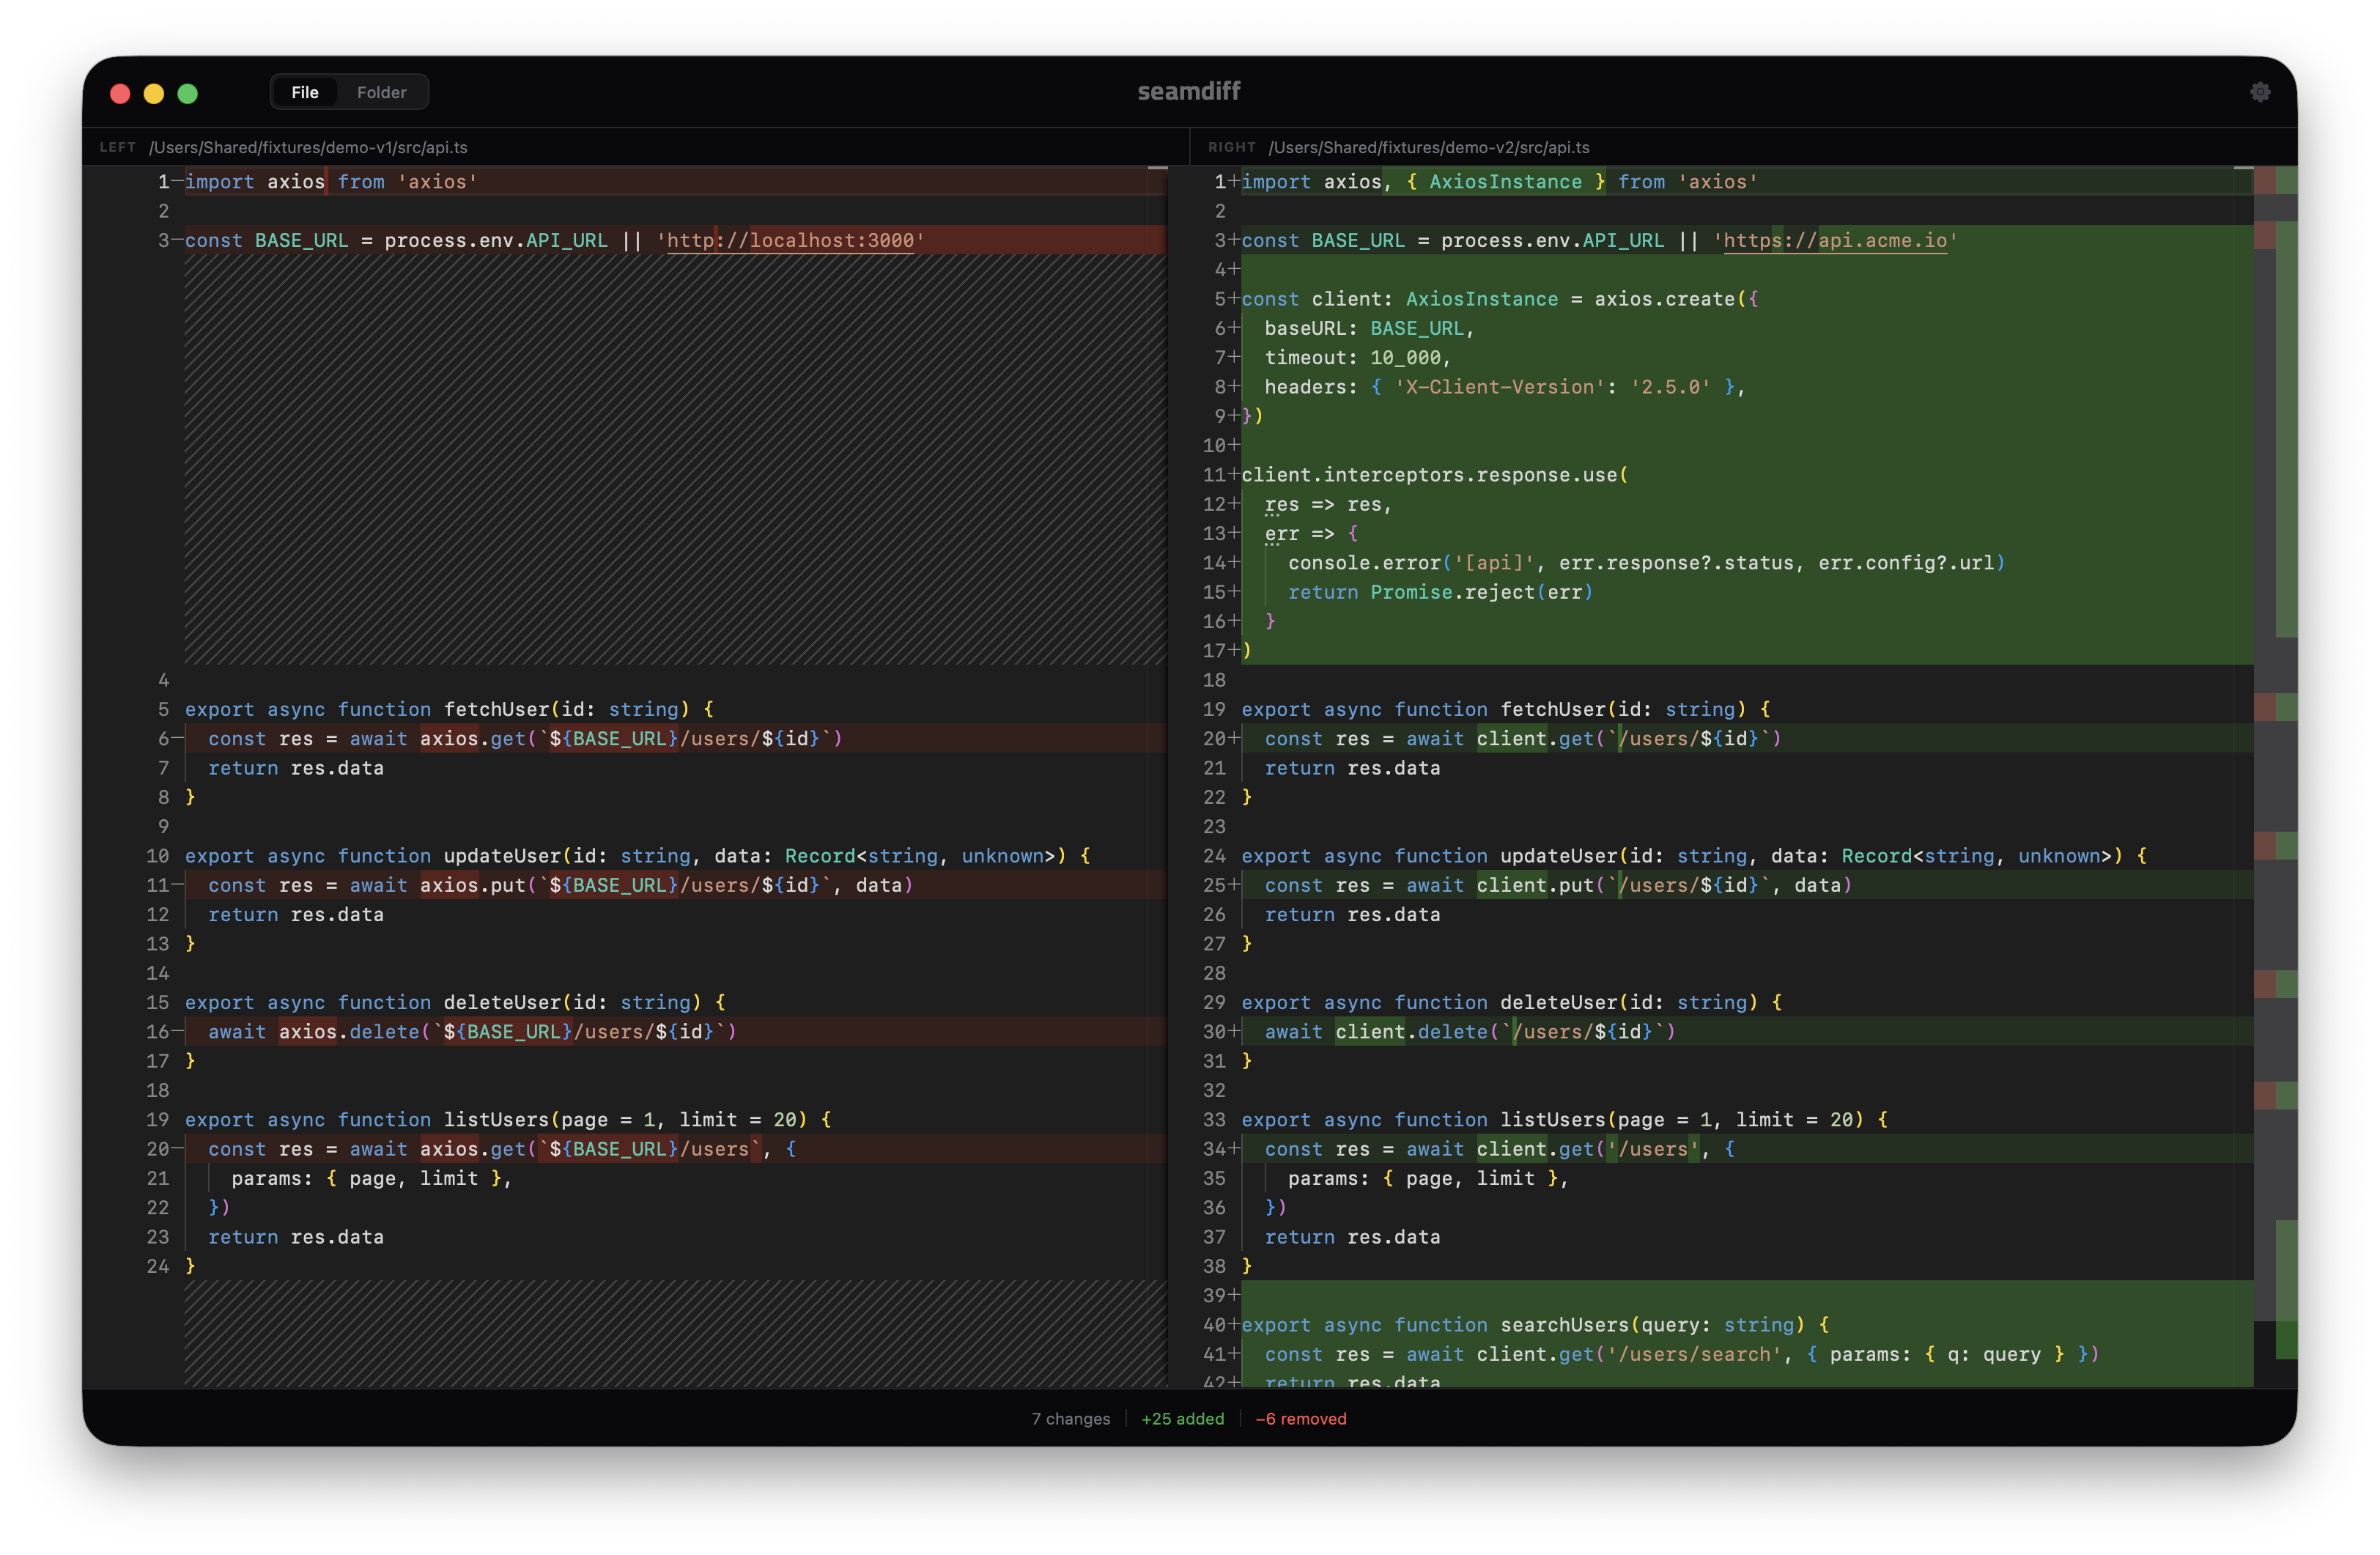Click the red close window button
This screenshot has width=2380, height=1555.
click(120, 93)
